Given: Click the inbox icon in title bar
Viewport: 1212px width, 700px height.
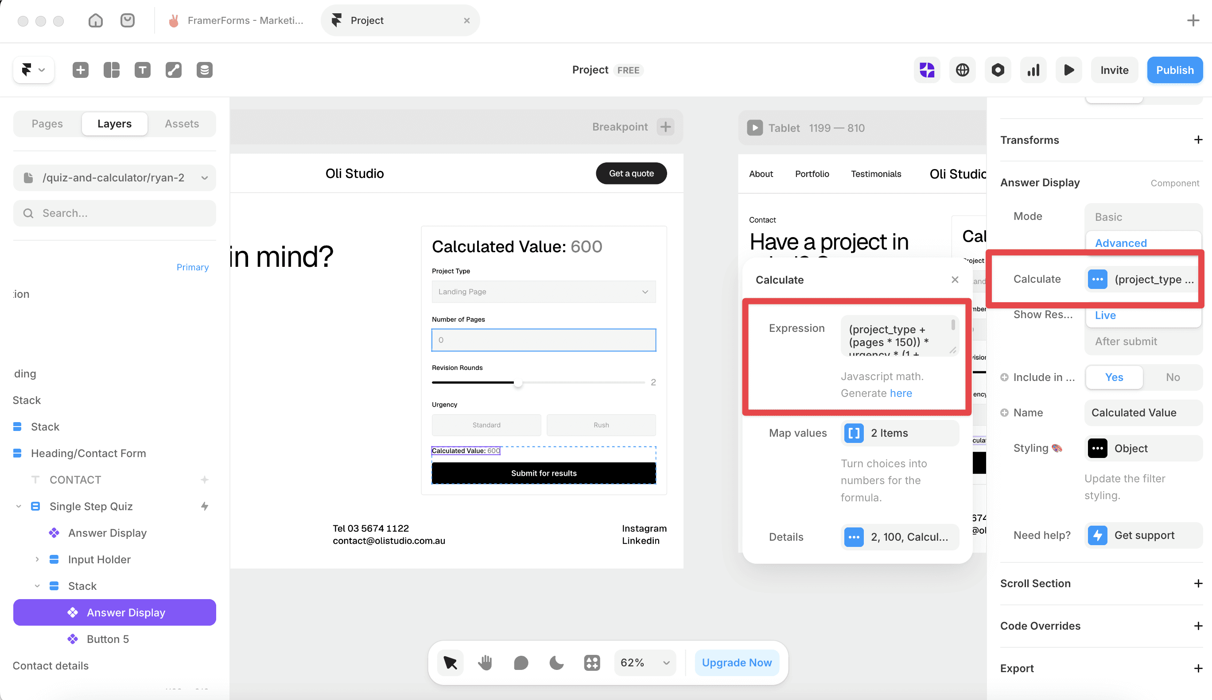Looking at the screenshot, I should 128,20.
